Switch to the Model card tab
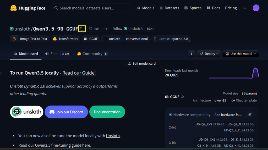The height and width of the screenshot is (150, 268). tap(26, 54)
